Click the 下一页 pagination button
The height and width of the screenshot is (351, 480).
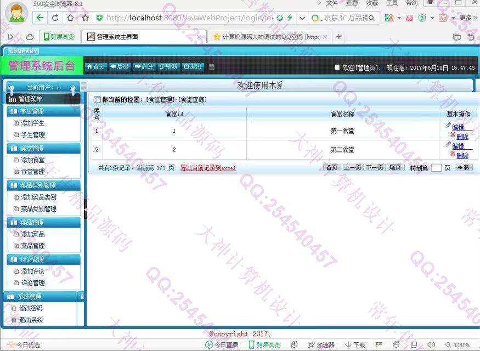tap(375, 167)
